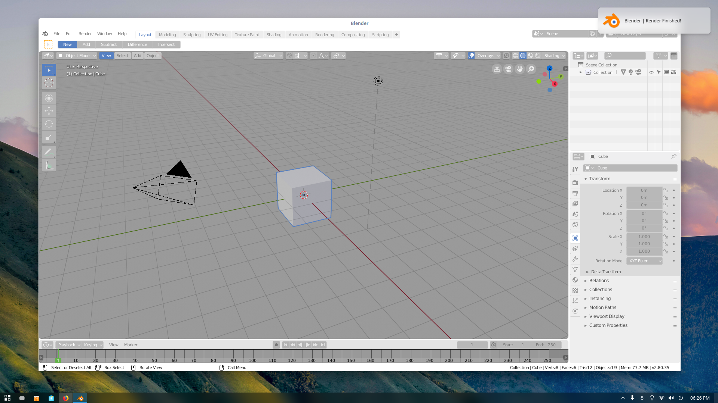The width and height of the screenshot is (718, 403).
Task: Switch to the Shading workspace tab
Action: click(x=274, y=35)
